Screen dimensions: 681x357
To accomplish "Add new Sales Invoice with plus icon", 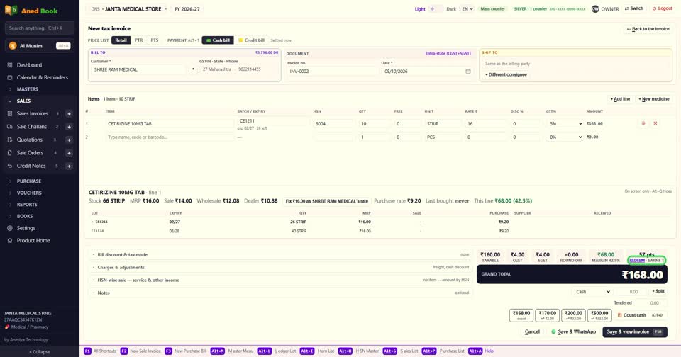I will coord(69,113).
